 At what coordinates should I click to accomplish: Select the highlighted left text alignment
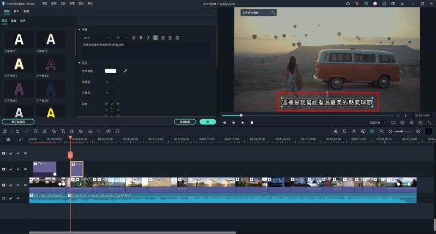[155, 38]
